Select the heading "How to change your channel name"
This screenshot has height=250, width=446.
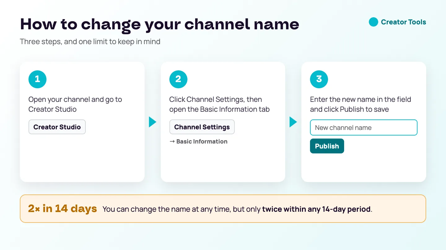160,24
